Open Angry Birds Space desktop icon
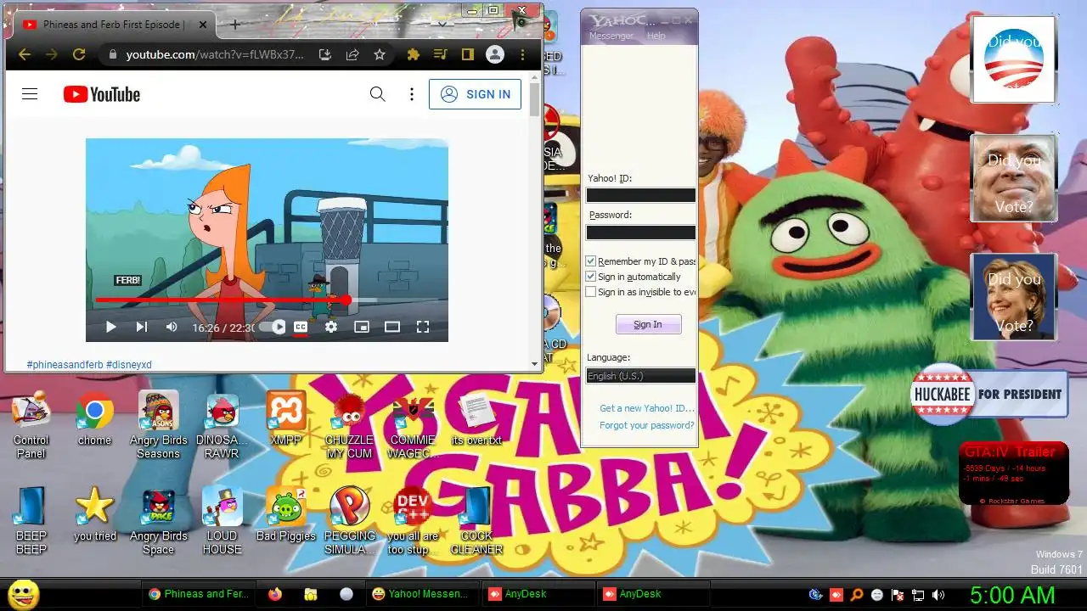1087x611 pixels. pyautogui.click(x=159, y=519)
